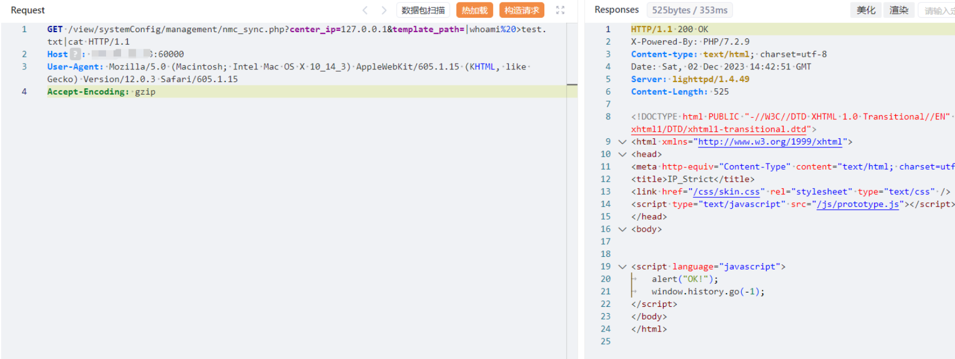Open the /js/prototype.js link
Image resolution: width=955 pixels, height=359 pixels.
(858, 204)
